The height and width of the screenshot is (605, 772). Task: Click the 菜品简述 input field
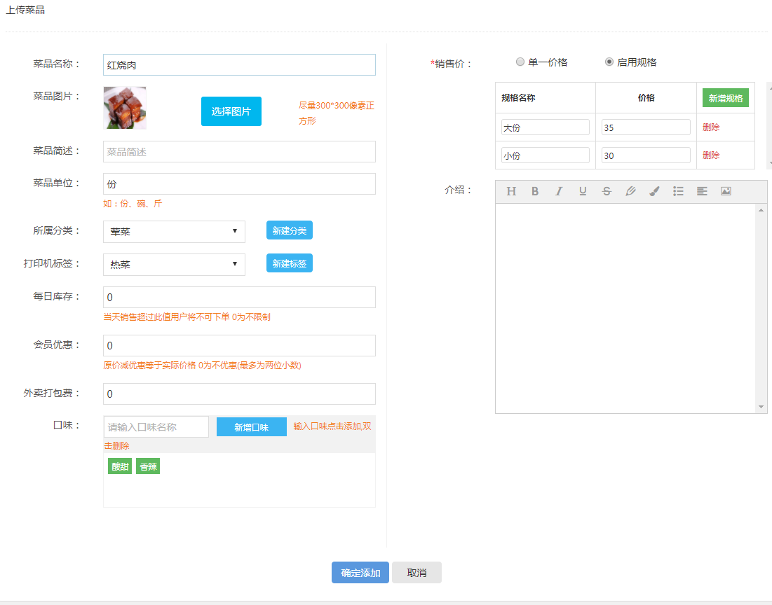(x=239, y=151)
